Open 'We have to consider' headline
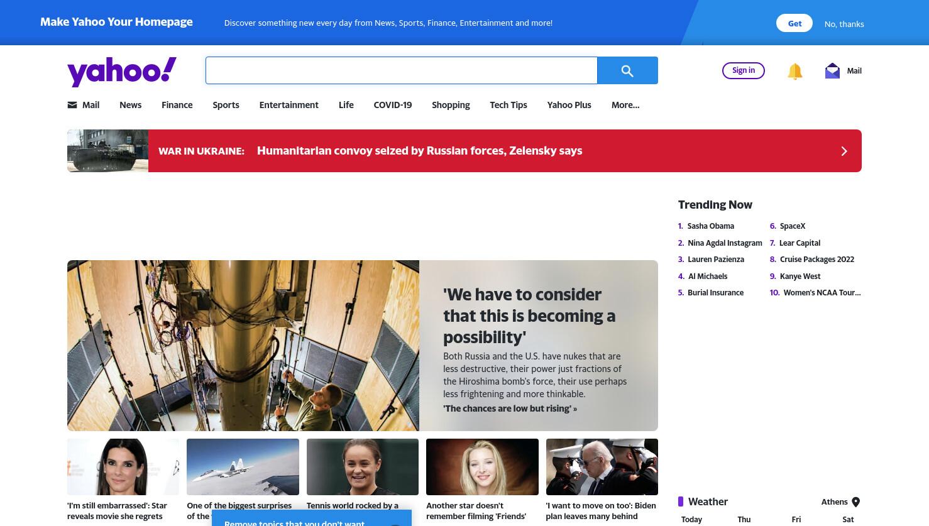This screenshot has width=929, height=526. [x=529, y=315]
